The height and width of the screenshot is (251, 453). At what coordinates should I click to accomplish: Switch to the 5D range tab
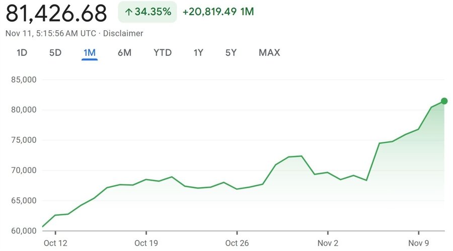point(55,53)
